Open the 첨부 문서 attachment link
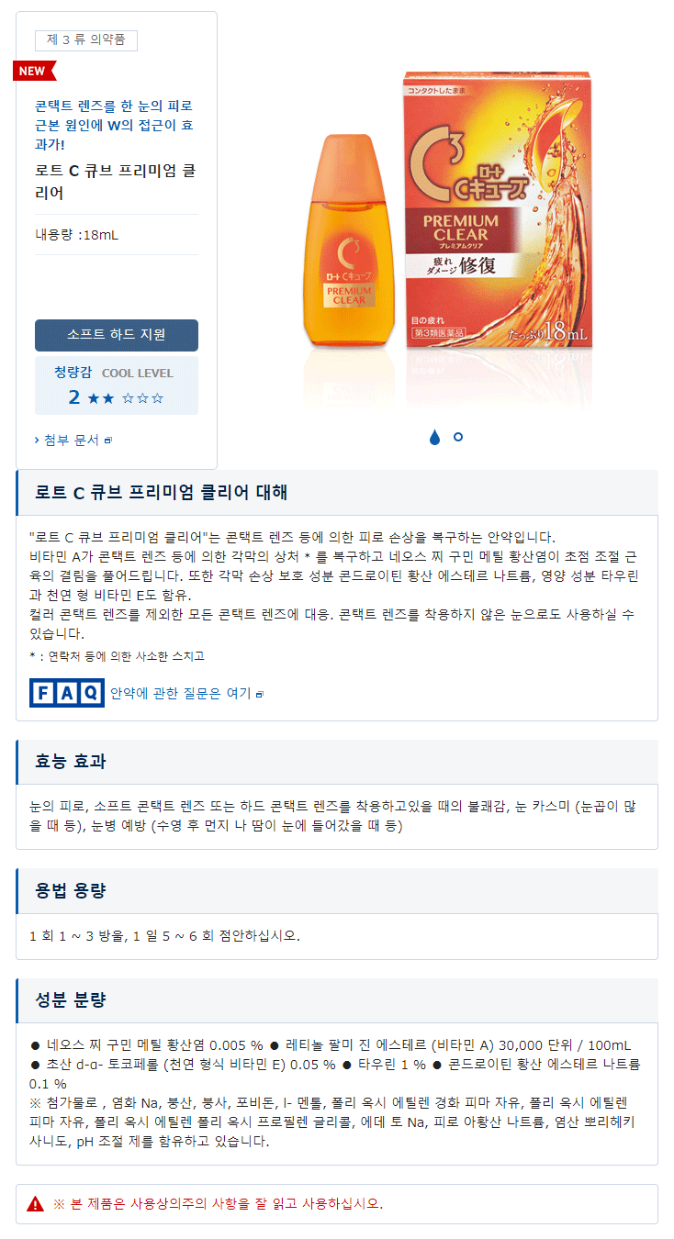Image resolution: width=674 pixels, height=1239 pixels. [x=72, y=440]
